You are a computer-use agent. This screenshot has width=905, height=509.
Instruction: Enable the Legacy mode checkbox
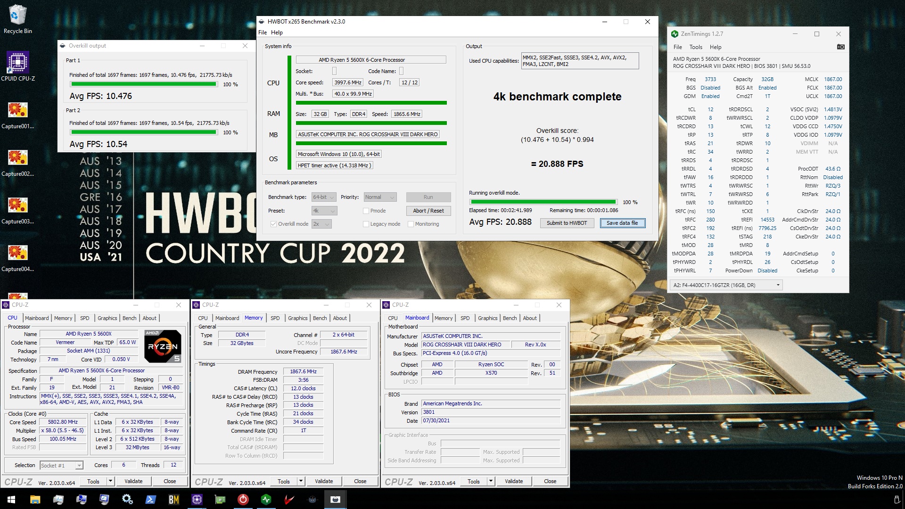[x=366, y=224]
